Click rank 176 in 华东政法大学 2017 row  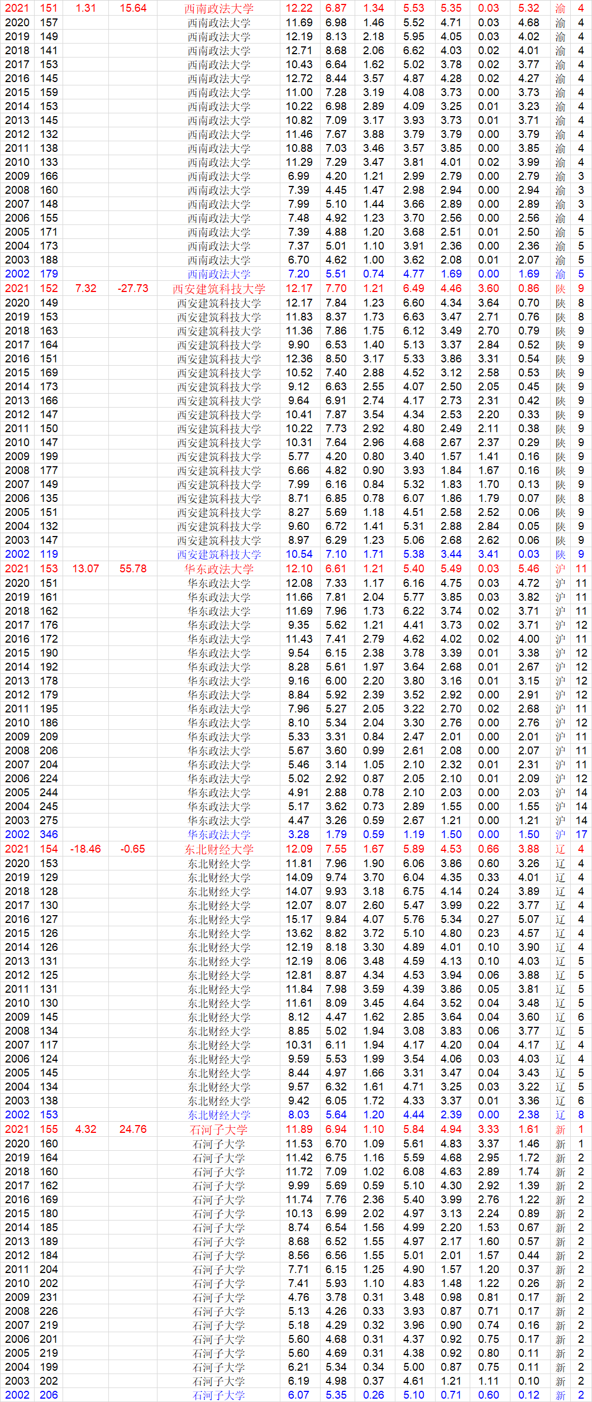[x=49, y=625]
